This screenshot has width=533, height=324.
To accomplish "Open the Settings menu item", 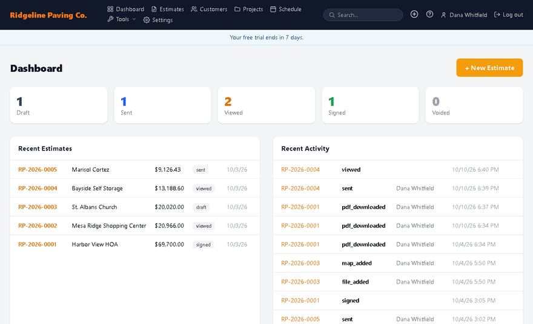I will (158, 20).
